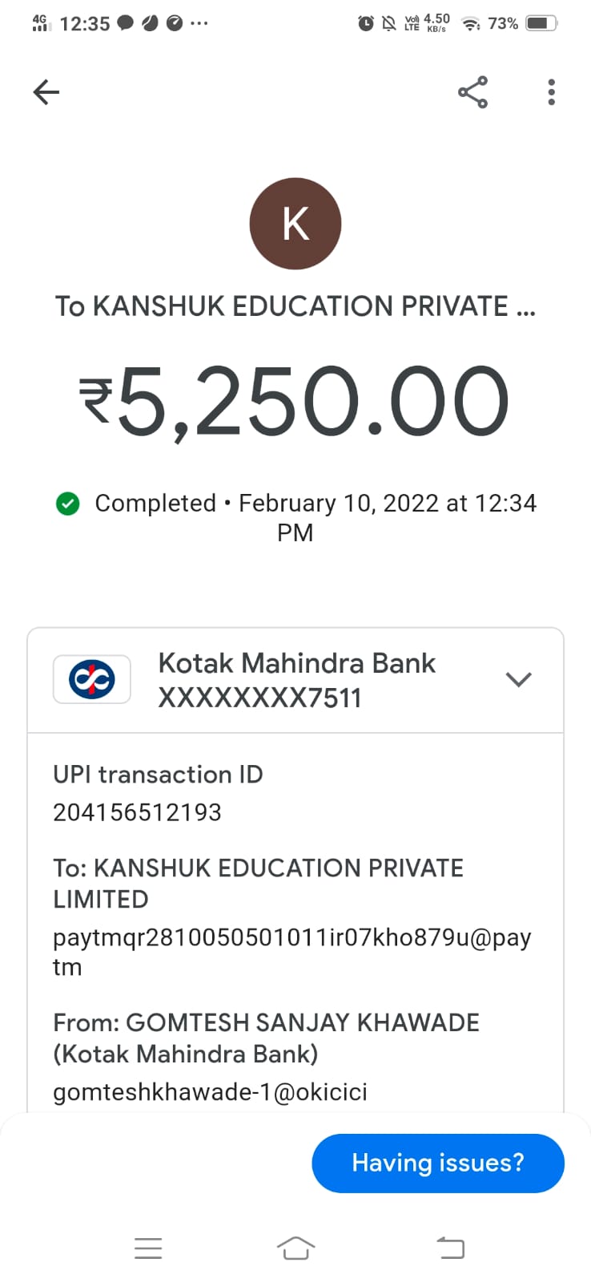Tap the Android recent apps navigation icon
Image resolution: width=591 pixels, height=1283 pixels.
click(x=148, y=1248)
